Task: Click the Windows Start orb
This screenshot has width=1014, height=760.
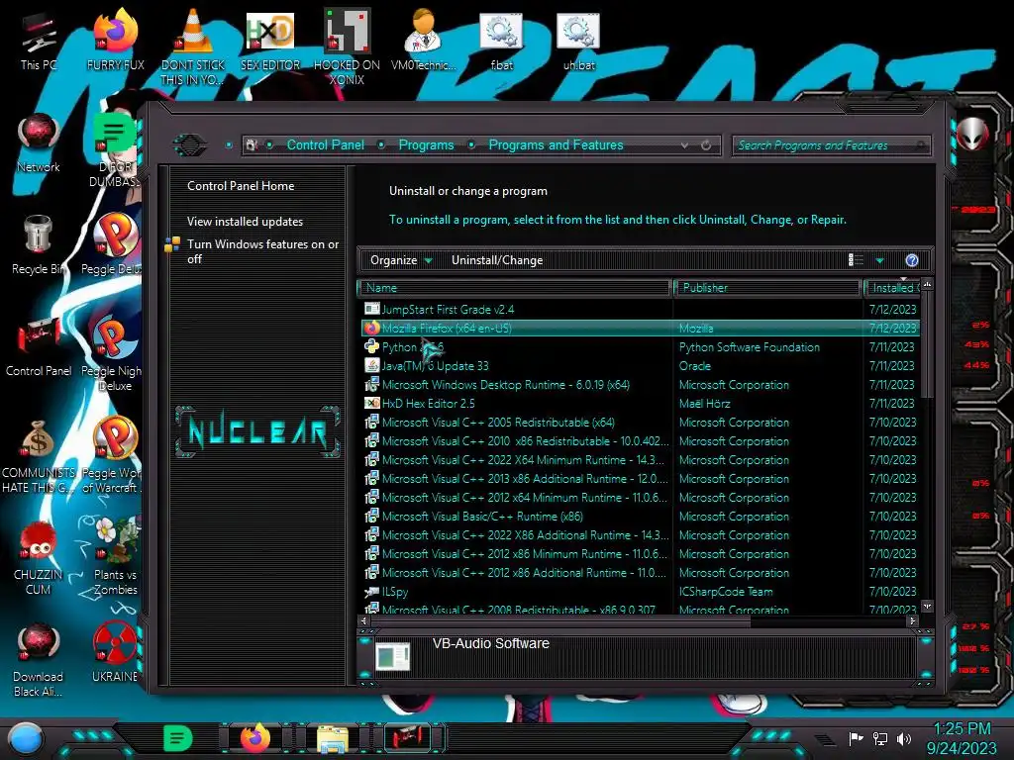Action: tap(25, 738)
